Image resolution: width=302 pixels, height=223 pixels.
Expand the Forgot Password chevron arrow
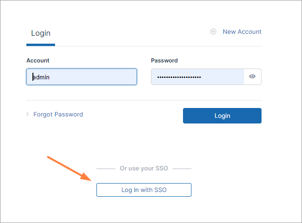28,114
